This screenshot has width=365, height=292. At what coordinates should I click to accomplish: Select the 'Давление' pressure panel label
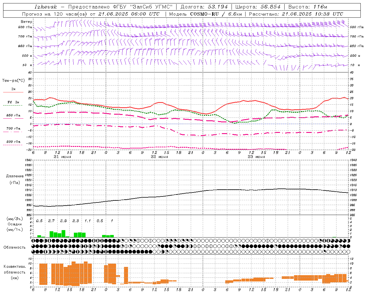(15, 176)
